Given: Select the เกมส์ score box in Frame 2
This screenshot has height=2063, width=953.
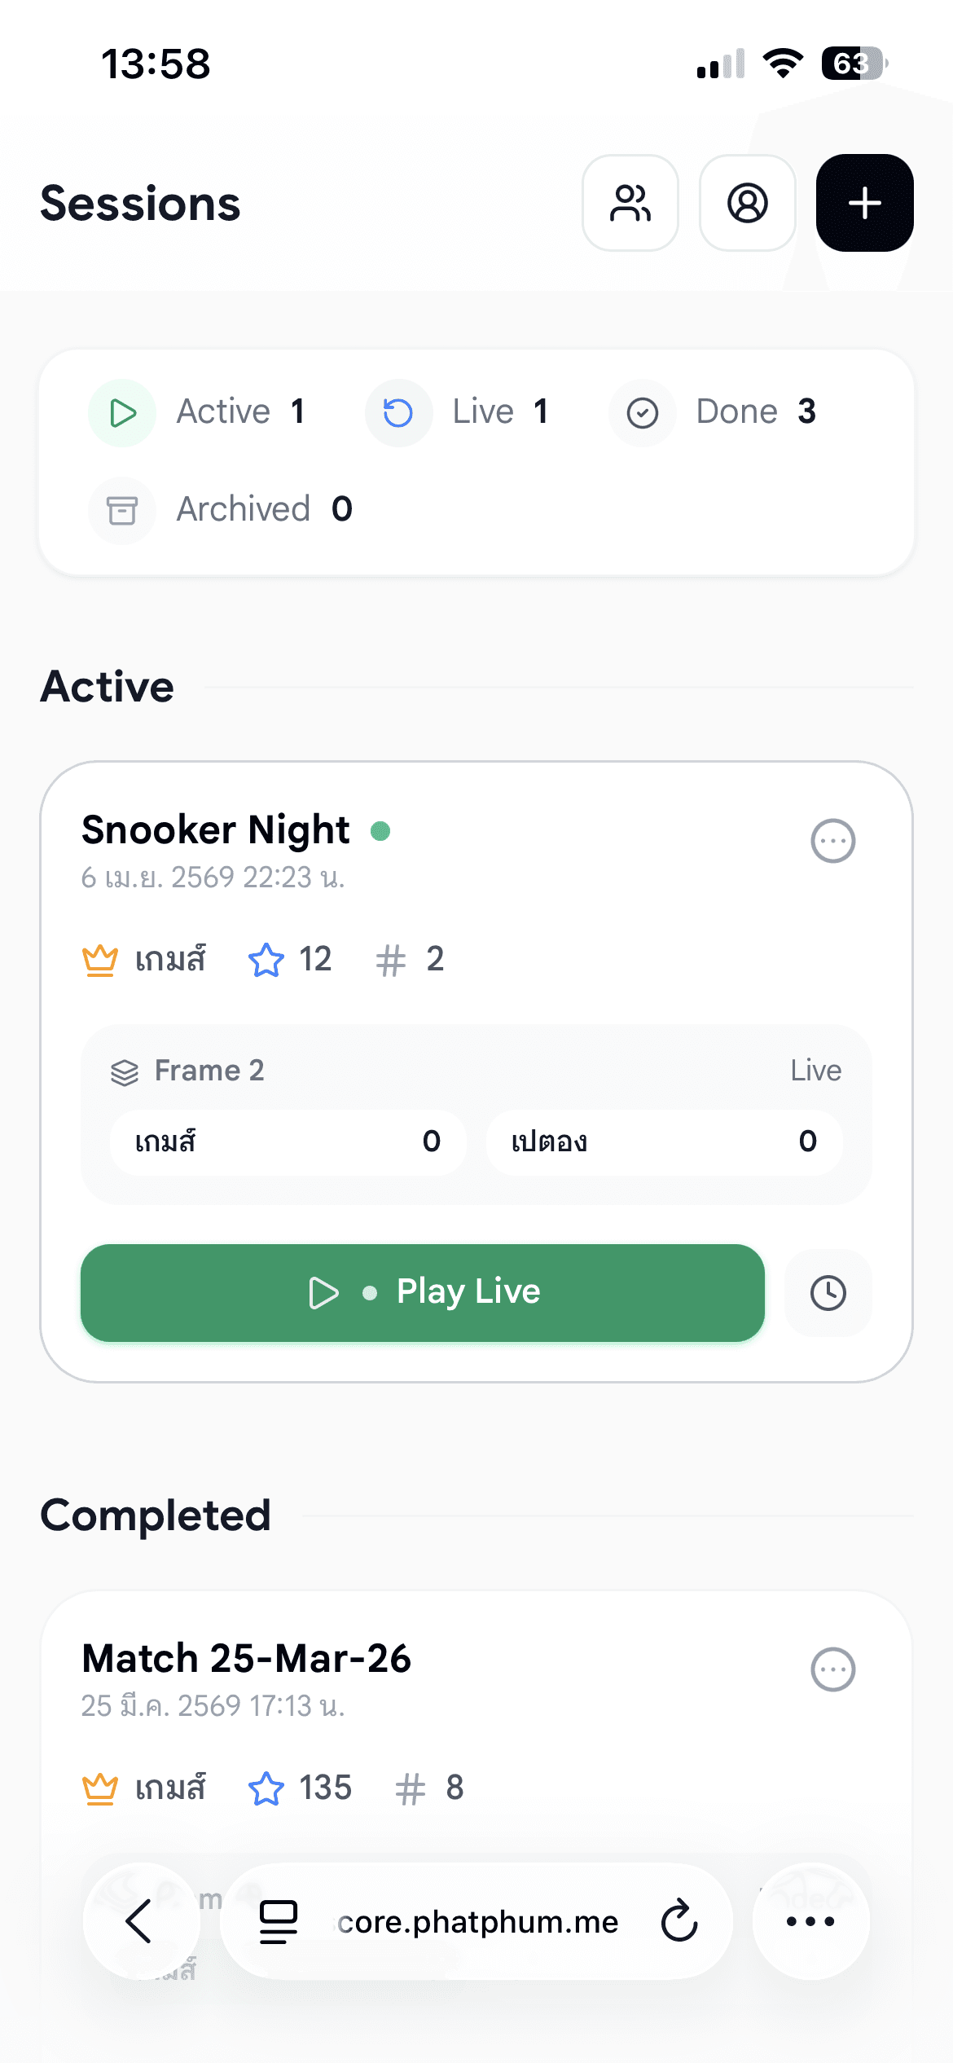Looking at the screenshot, I should (288, 1141).
